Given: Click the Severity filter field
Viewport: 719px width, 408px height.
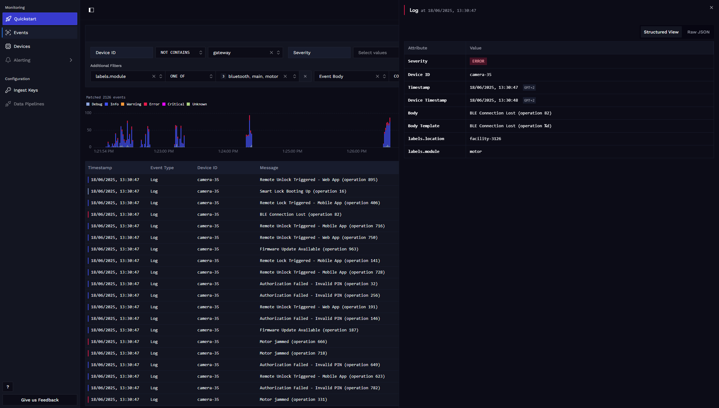Looking at the screenshot, I should (319, 53).
